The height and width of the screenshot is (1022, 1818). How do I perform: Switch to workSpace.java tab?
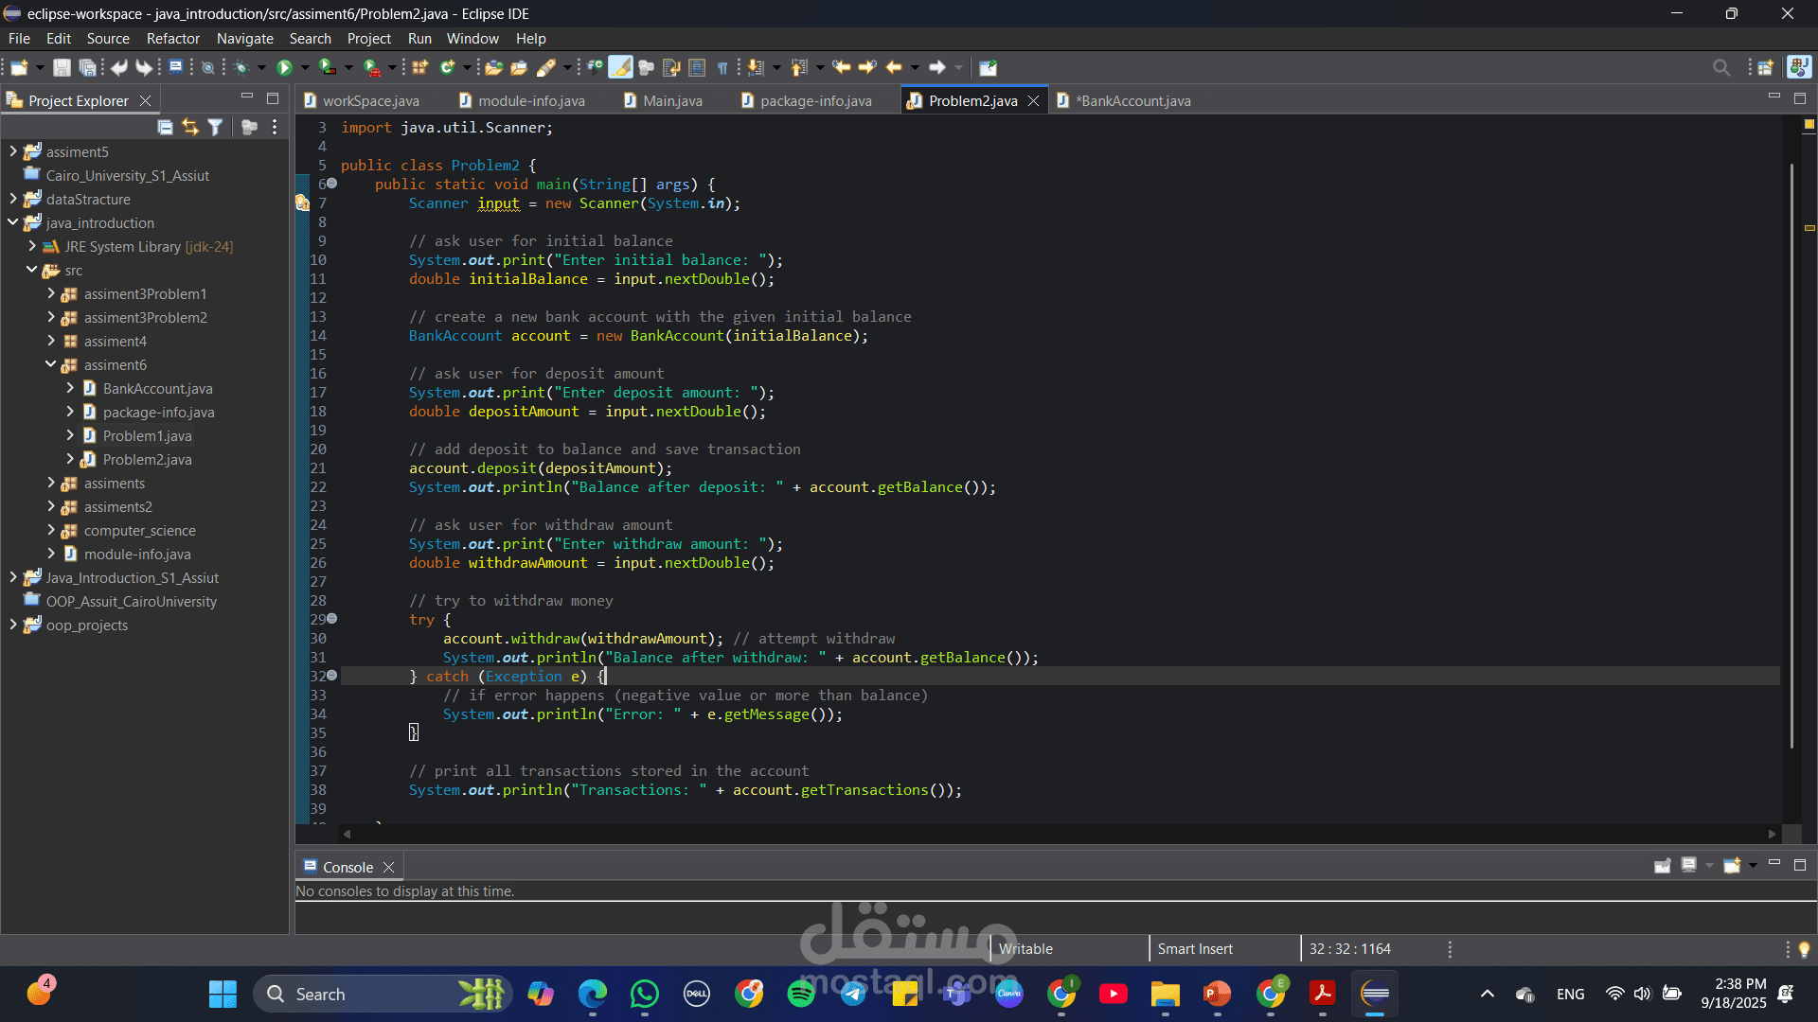click(362, 100)
